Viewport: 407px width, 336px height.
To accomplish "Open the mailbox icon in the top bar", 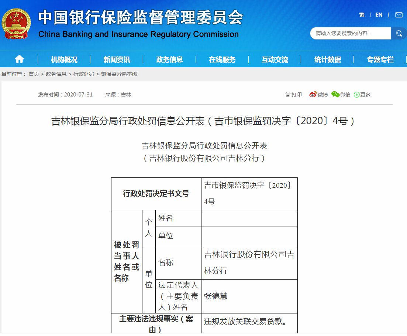I will click(398, 15).
